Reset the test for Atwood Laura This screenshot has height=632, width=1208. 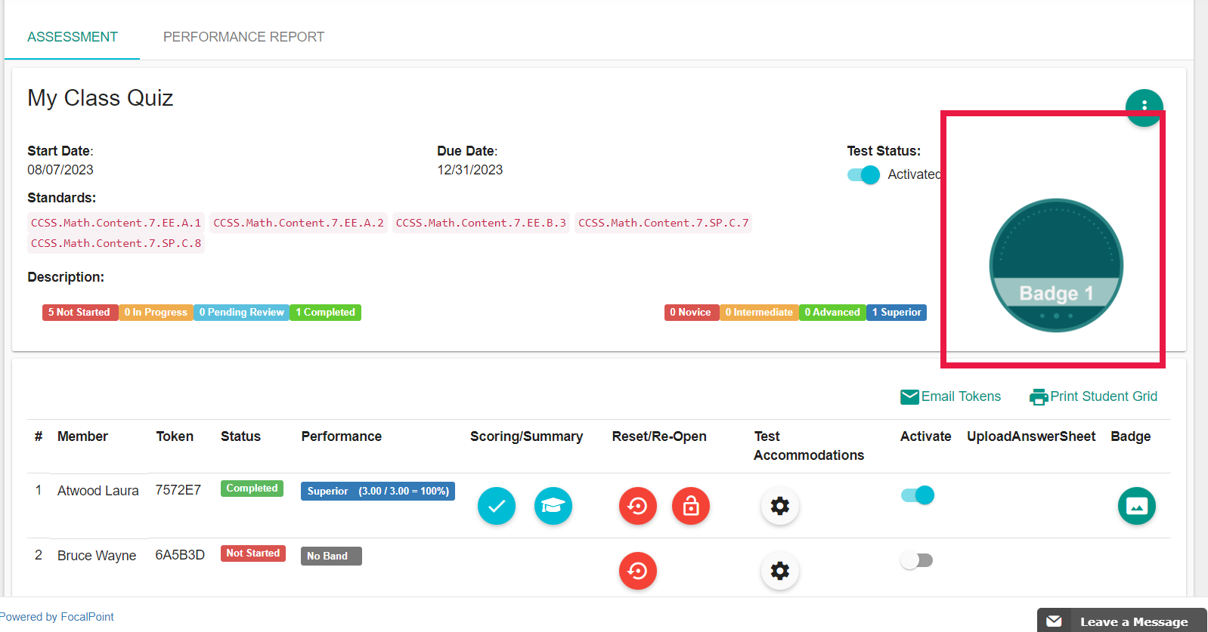point(638,506)
